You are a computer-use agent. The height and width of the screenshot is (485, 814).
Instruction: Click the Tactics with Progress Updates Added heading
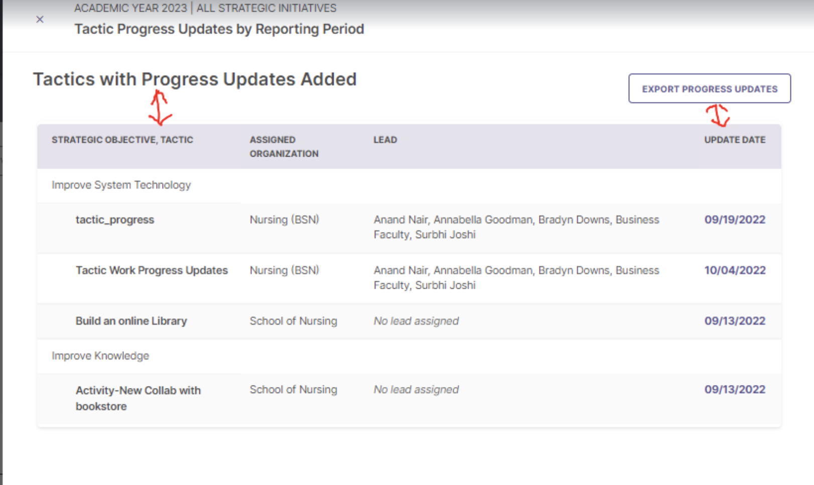pyautogui.click(x=195, y=80)
